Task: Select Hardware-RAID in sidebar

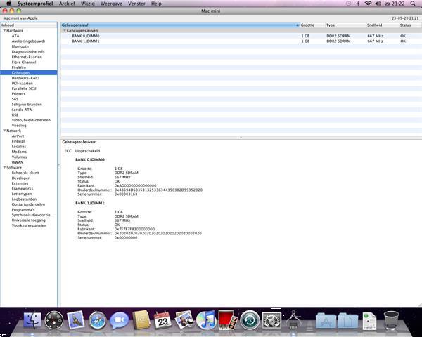Action: (x=25, y=78)
